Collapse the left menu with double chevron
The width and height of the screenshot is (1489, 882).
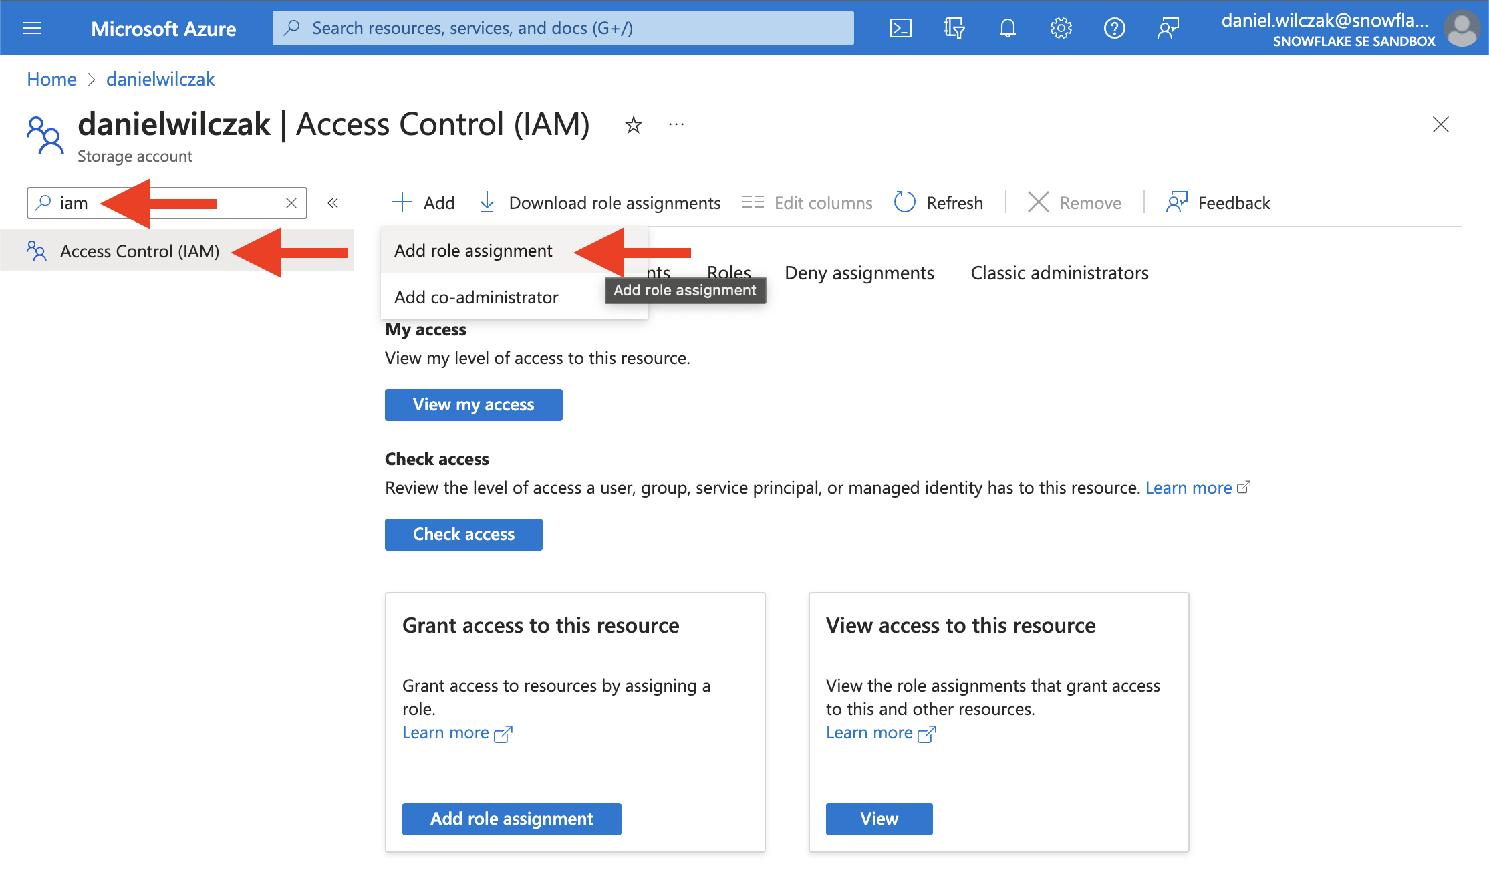pos(333,203)
